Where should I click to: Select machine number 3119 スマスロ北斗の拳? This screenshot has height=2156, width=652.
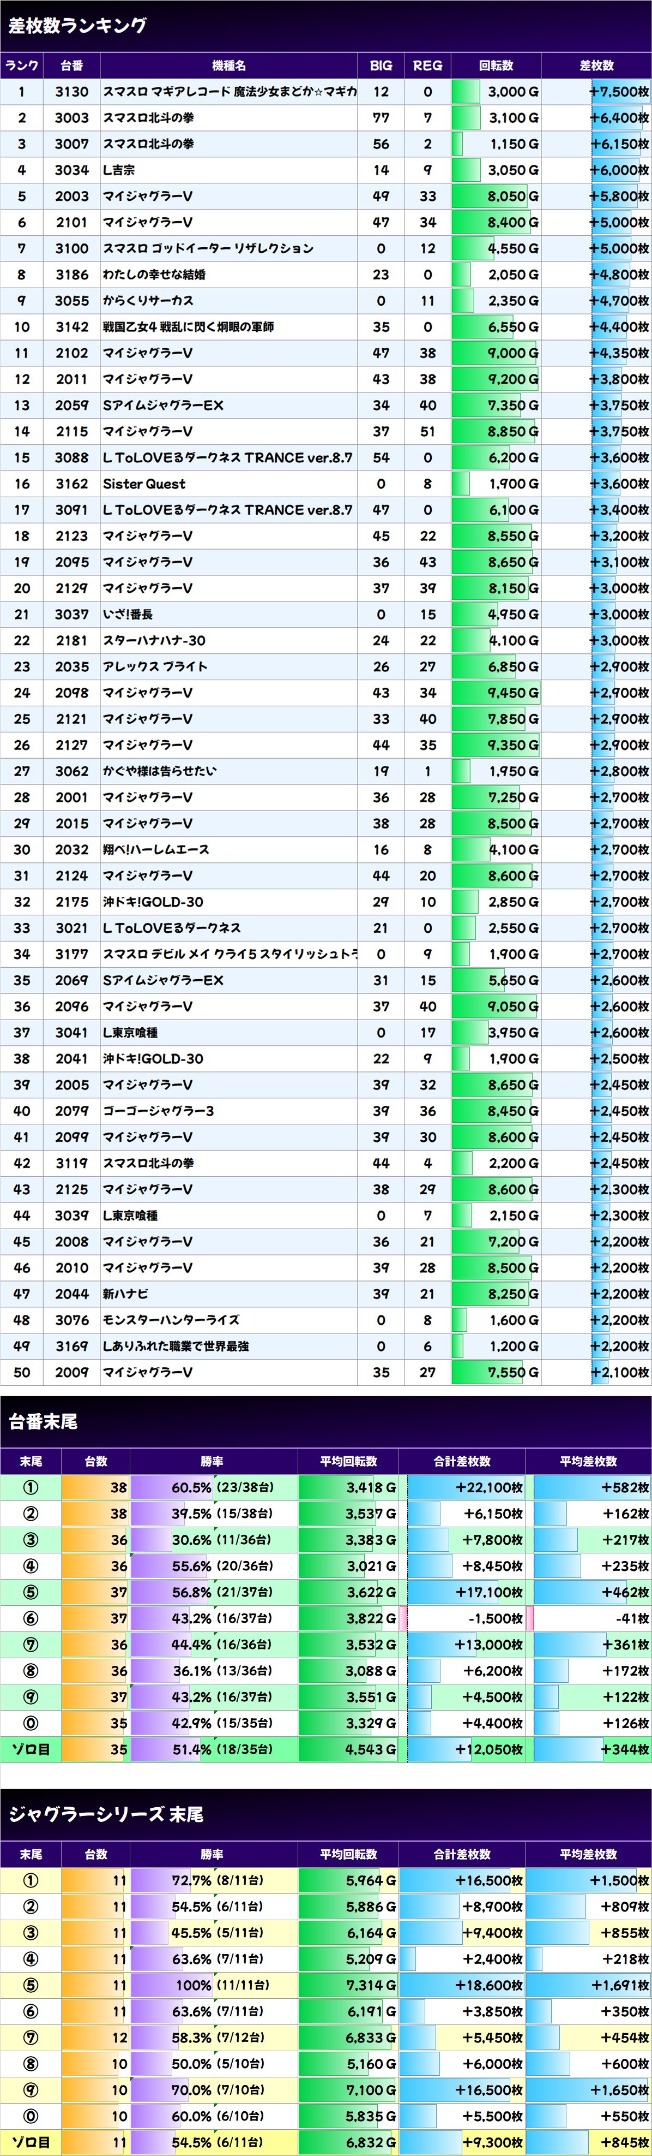click(72, 1163)
